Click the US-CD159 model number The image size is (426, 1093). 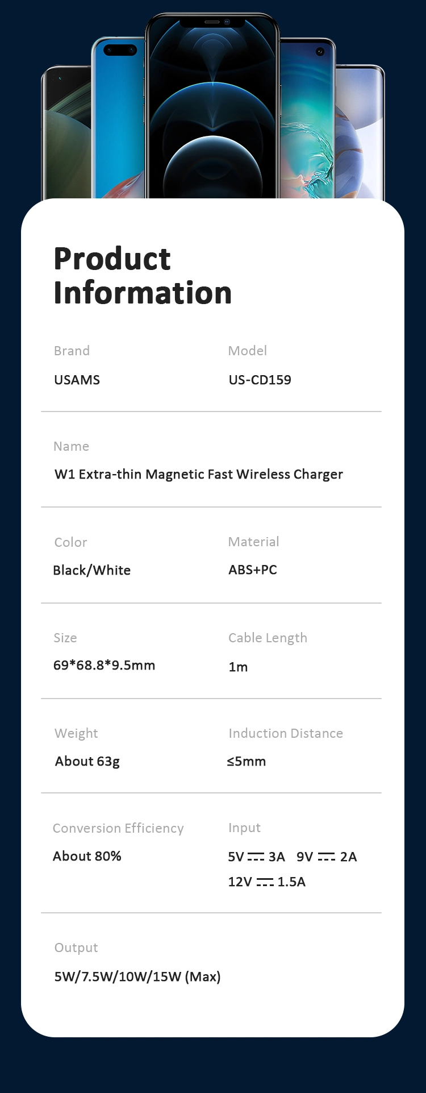point(260,380)
